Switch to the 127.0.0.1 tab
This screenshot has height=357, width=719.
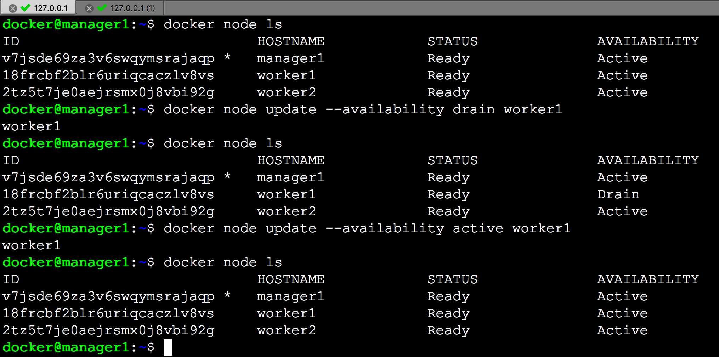[x=51, y=8]
